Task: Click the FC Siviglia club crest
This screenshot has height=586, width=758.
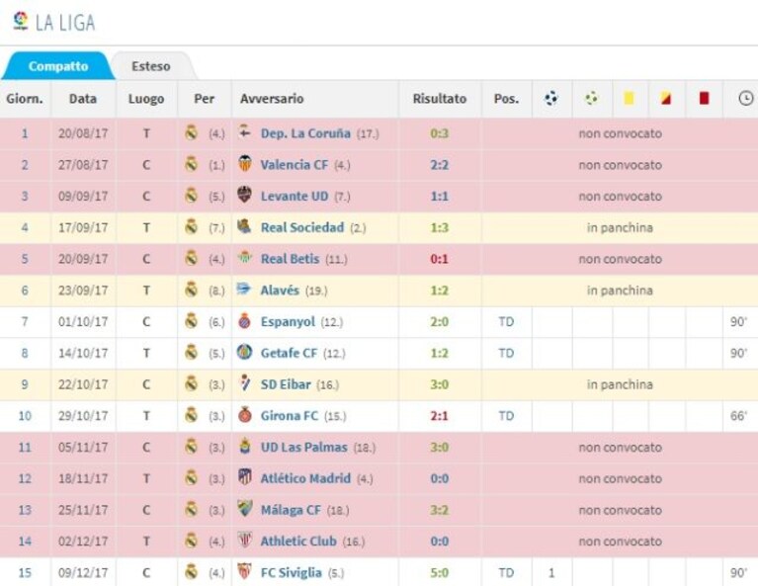Action: point(245,571)
